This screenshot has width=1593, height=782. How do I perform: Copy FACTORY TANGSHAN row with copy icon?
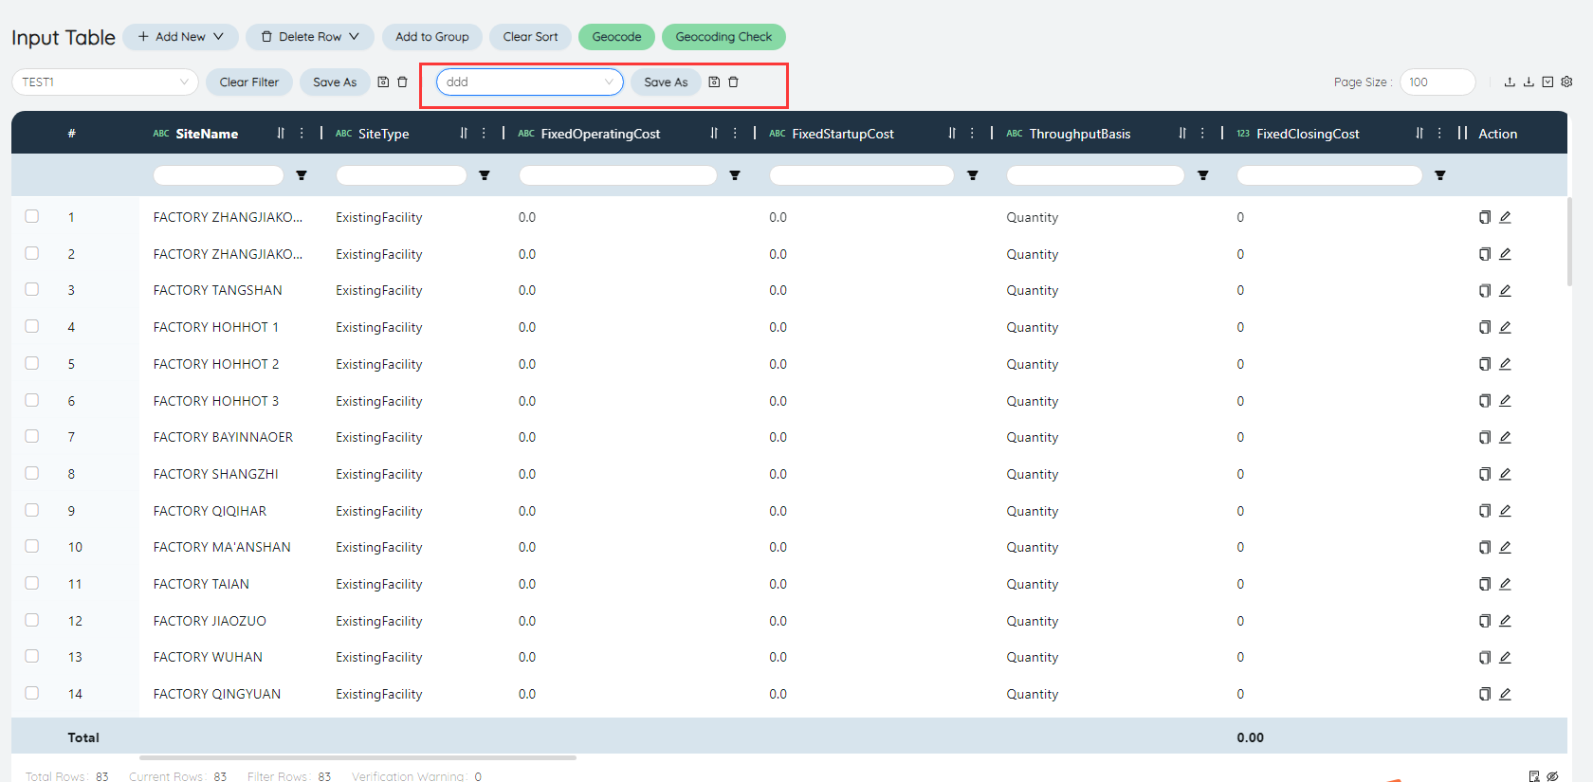coord(1485,291)
